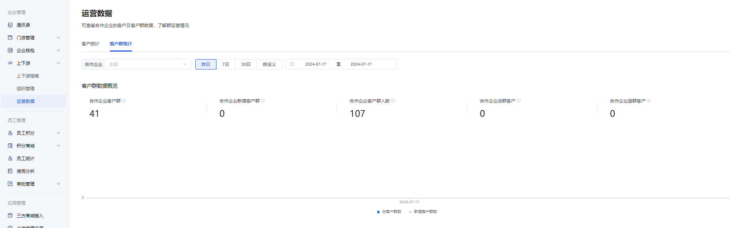Click the 2024-07-17 chart axis label
Screen dimensions: 730x228
point(409,202)
